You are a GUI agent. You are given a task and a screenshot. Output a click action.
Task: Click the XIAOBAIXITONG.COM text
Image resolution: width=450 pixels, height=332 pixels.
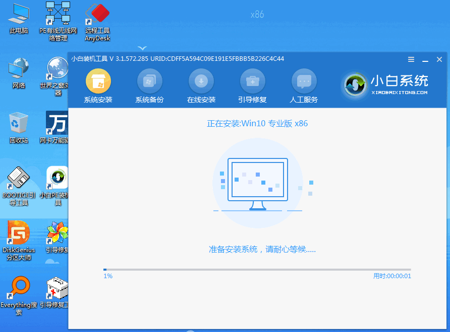coord(400,93)
